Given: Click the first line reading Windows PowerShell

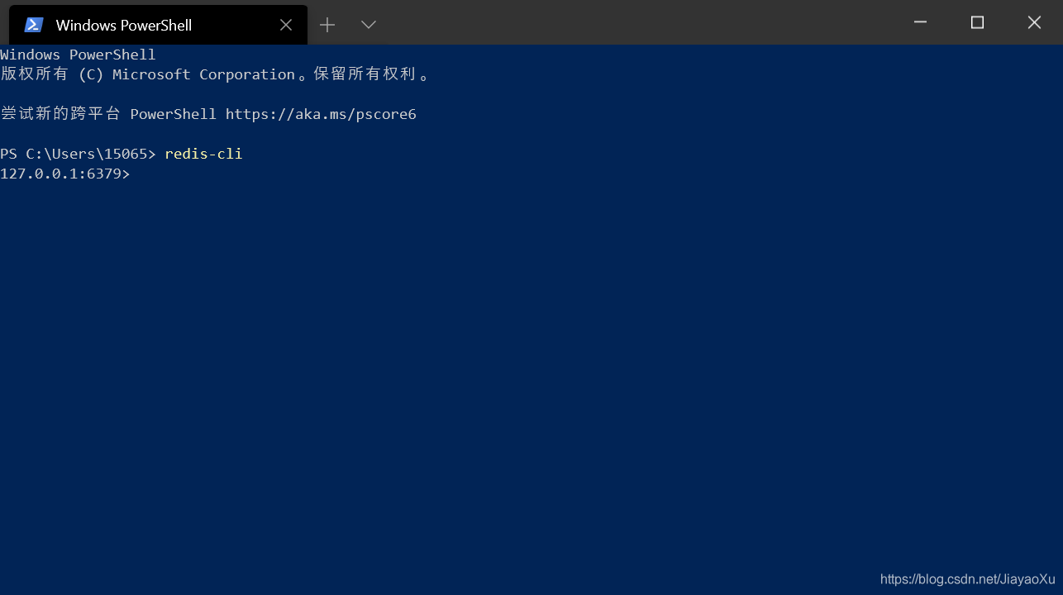Looking at the screenshot, I should pos(78,55).
